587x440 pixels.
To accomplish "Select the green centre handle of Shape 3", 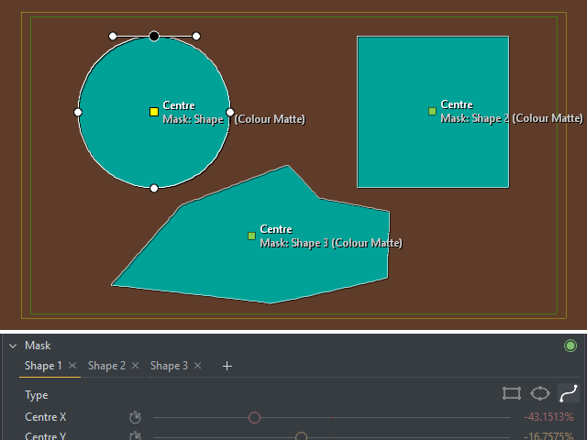I will [251, 236].
